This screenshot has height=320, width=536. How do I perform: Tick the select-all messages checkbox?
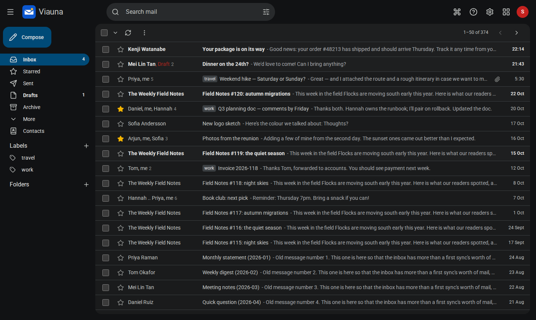coord(104,33)
